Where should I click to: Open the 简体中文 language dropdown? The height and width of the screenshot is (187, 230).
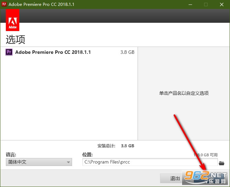coord(39,162)
